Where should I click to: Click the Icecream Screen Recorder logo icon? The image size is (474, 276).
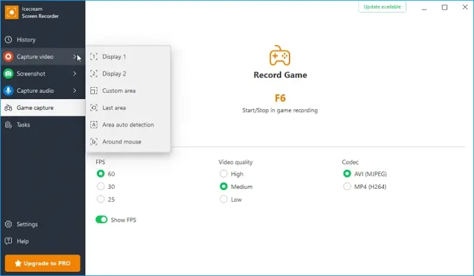(x=11, y=13)
